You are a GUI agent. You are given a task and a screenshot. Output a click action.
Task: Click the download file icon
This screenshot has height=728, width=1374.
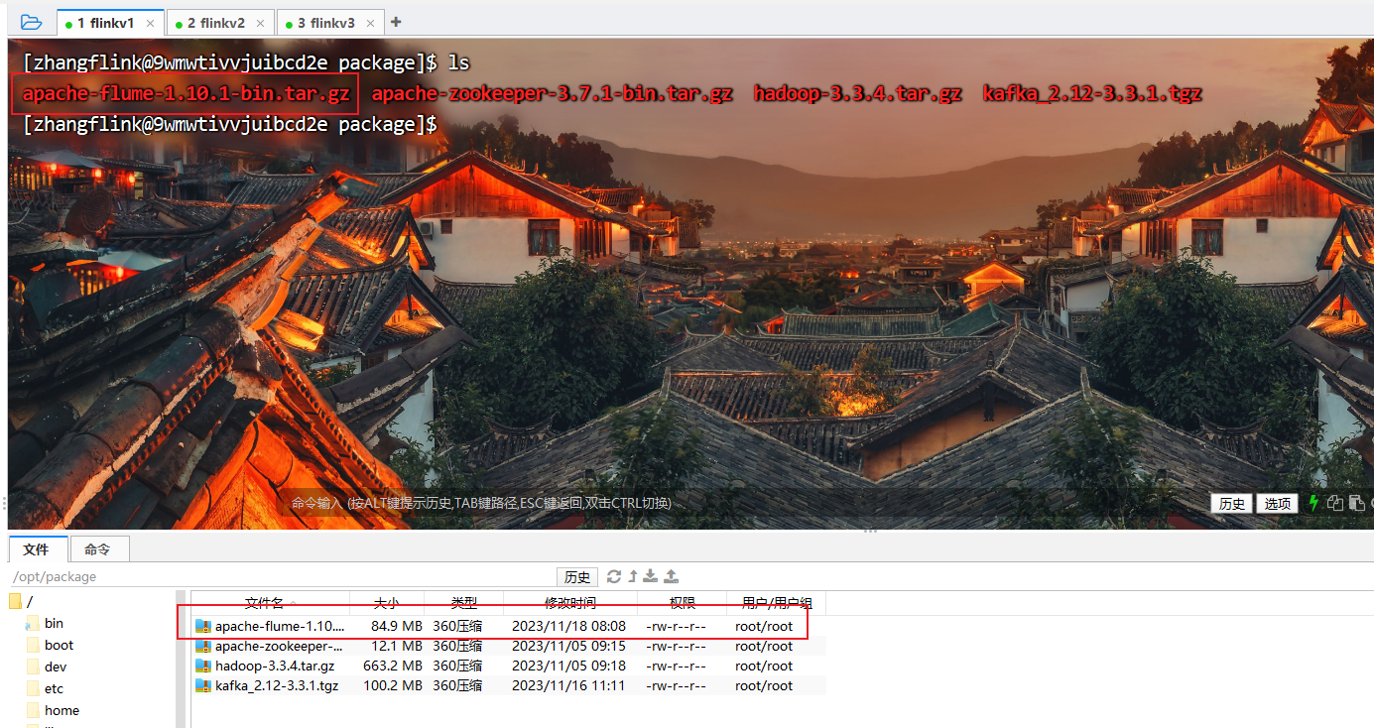[650, 575]
